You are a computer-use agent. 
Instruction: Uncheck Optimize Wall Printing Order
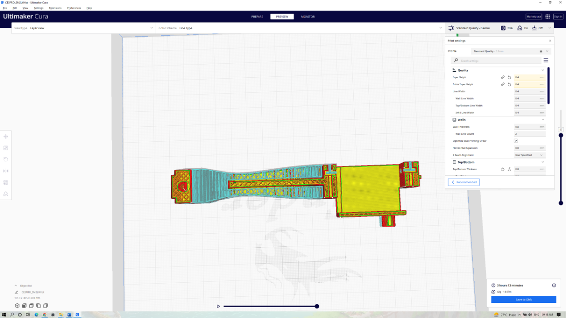pos(516,141)
